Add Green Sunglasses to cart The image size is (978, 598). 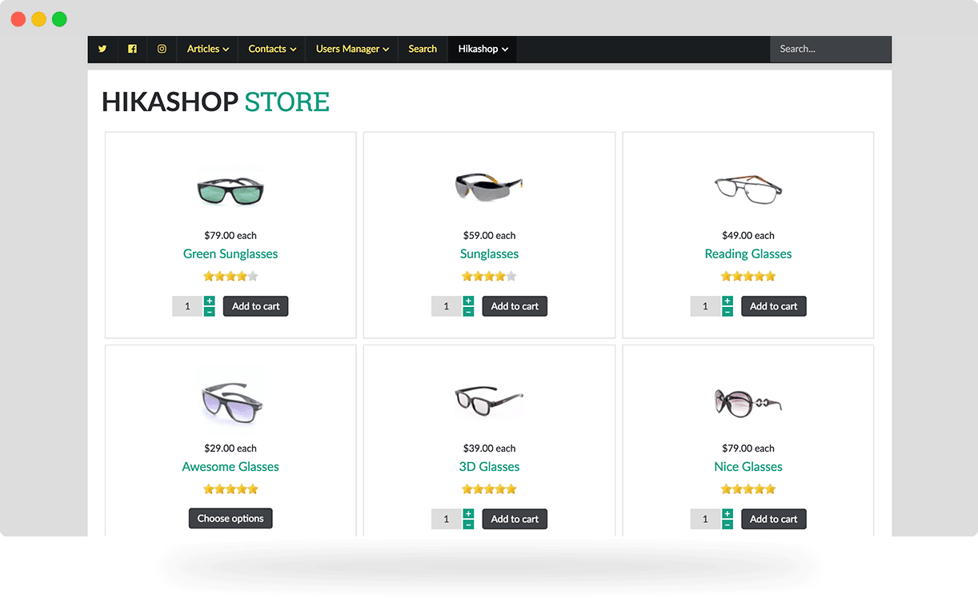coord(256,306)
